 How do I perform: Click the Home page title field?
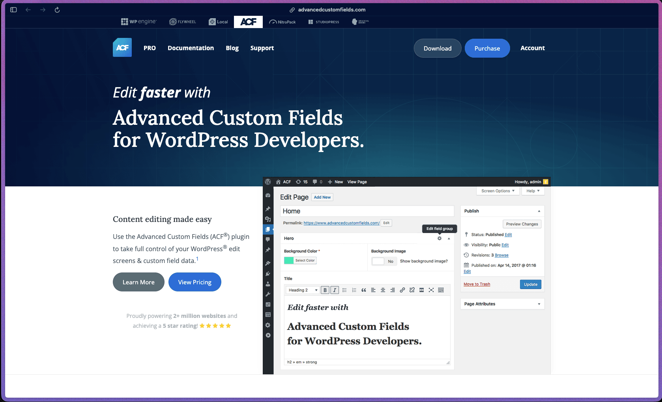click(367, 211)
